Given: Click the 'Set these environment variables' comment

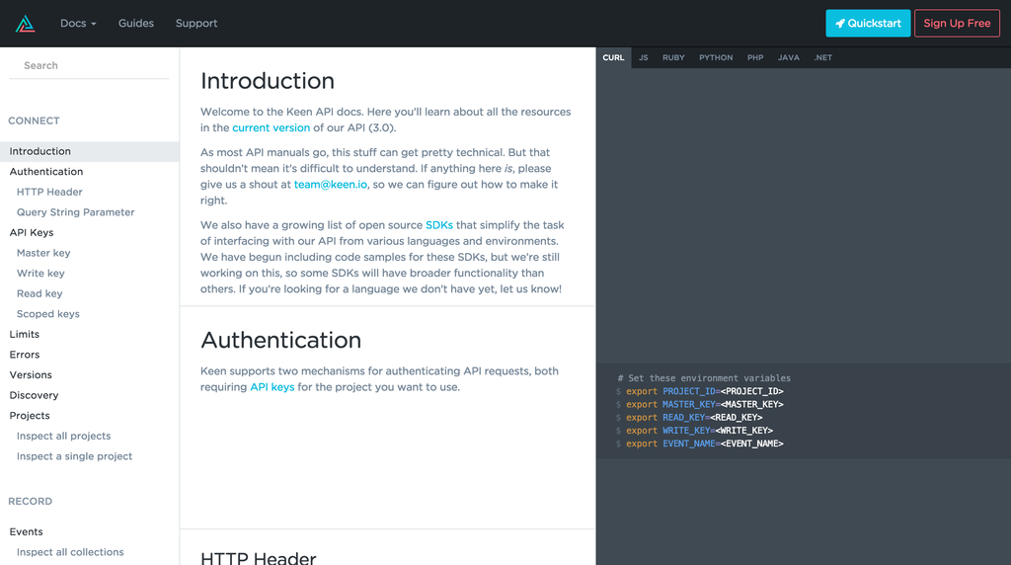Looking at the screenshot, I should [x=704, y=378].
